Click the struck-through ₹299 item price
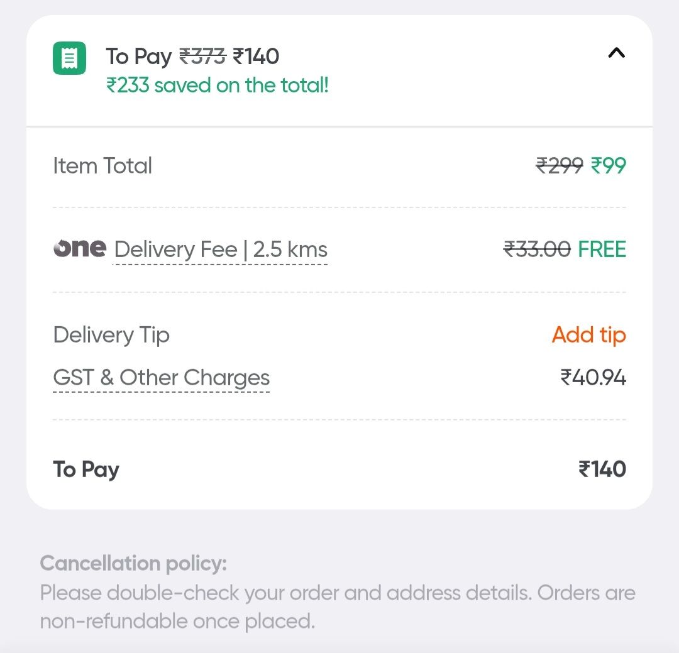679x653 pixels. pos(559,166)
